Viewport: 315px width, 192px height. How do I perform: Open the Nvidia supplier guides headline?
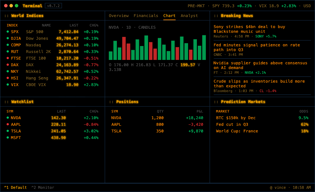tap(261, 65)
